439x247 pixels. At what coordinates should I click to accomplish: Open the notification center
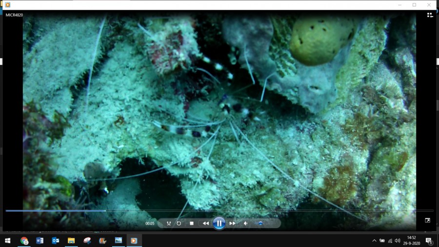(x=429, y=241)
